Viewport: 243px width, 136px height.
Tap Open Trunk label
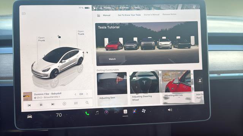coord(81,33)
